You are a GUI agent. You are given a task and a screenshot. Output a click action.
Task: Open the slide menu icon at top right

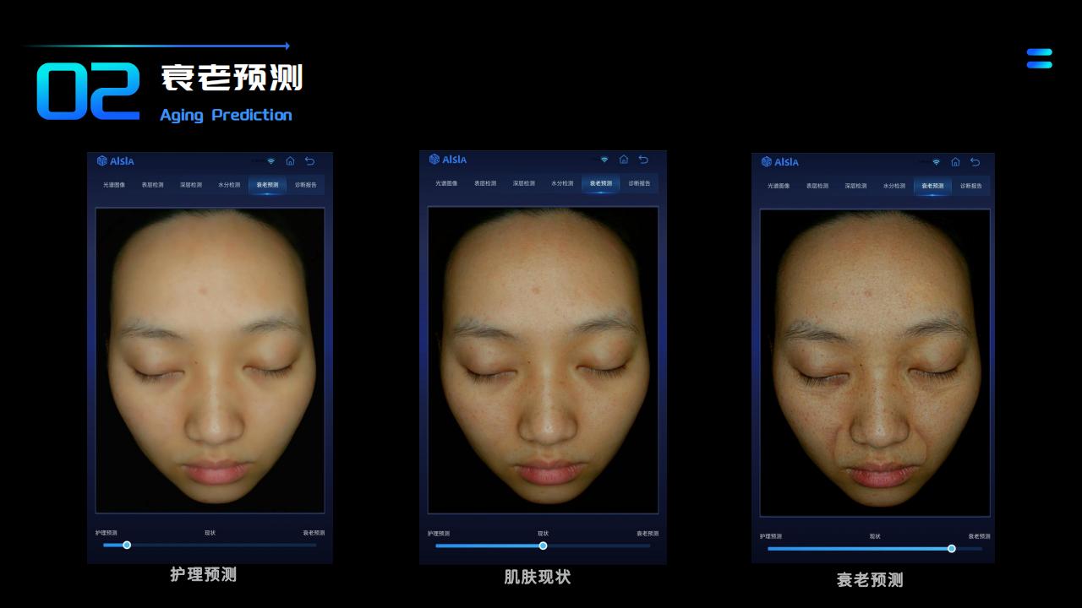1040,58
